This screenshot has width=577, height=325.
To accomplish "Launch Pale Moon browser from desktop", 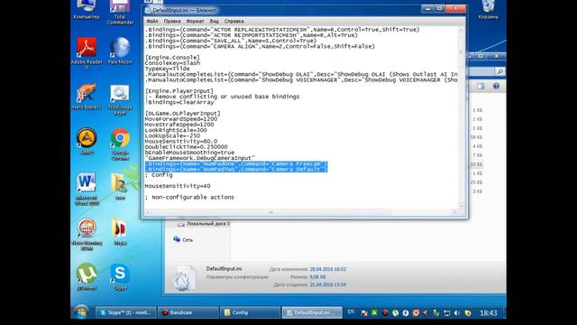I will 120,51.
